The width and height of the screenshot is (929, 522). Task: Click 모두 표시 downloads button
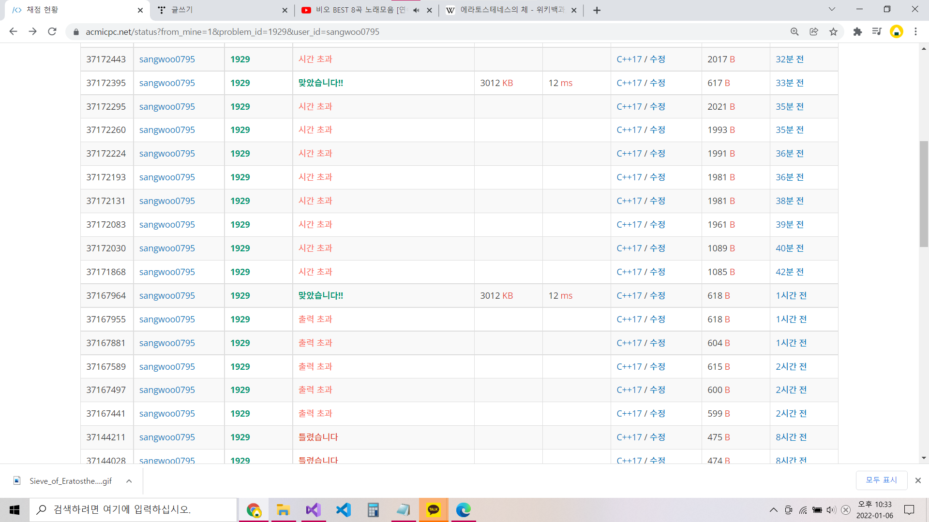tap(881, 480)
